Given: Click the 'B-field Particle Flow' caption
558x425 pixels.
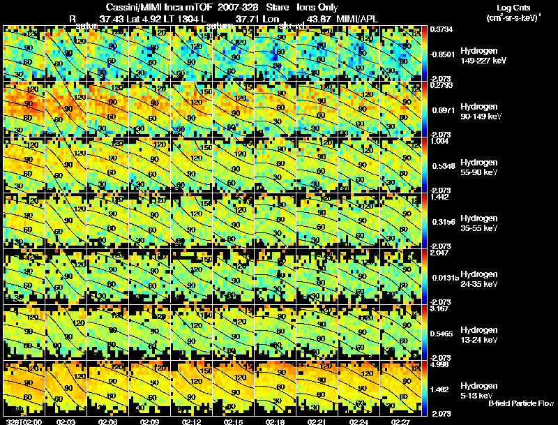Looking at the screenshot, I should pyautogui.click(x=521, y=403).
